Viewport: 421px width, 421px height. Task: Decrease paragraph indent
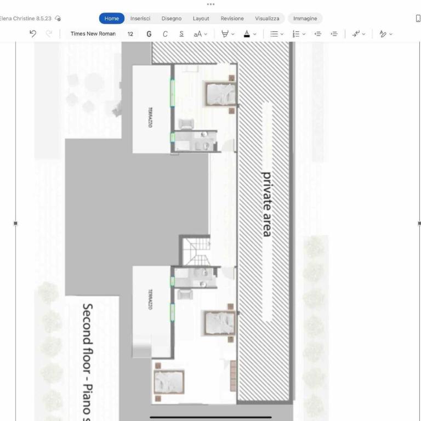click(x=318, y=34)
